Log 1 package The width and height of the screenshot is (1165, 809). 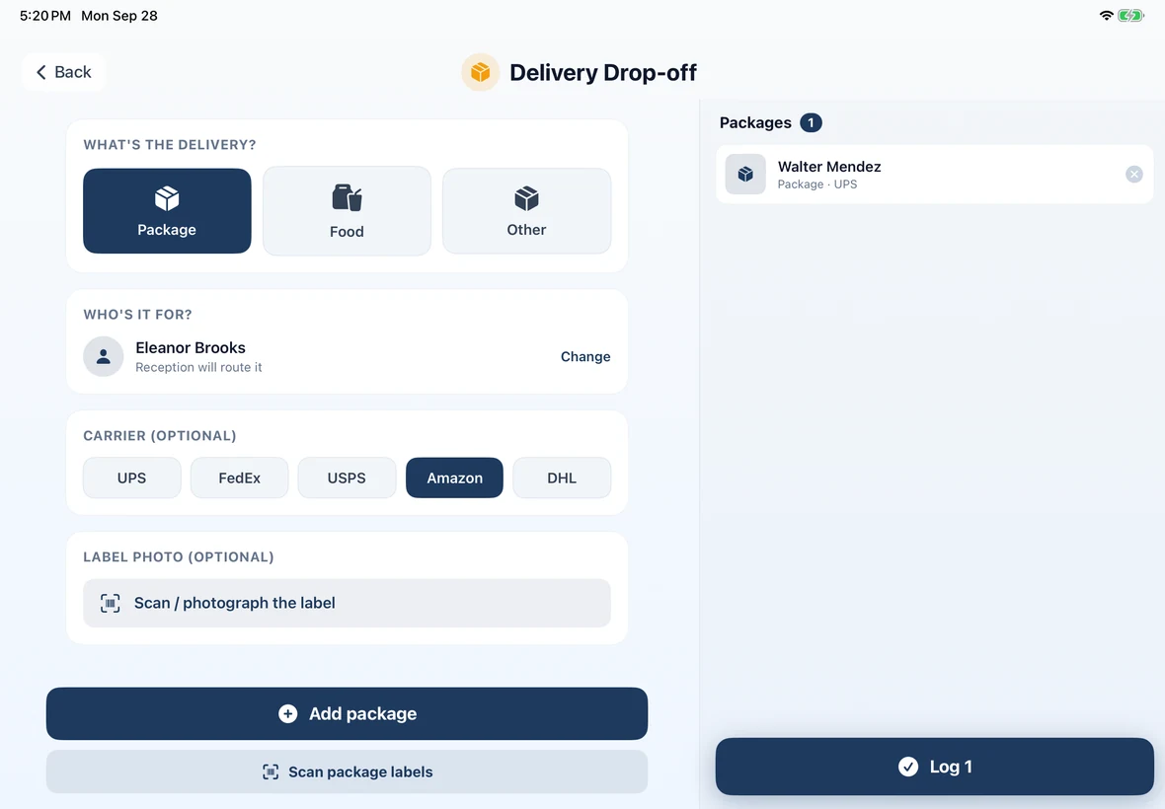click(935, 767)
